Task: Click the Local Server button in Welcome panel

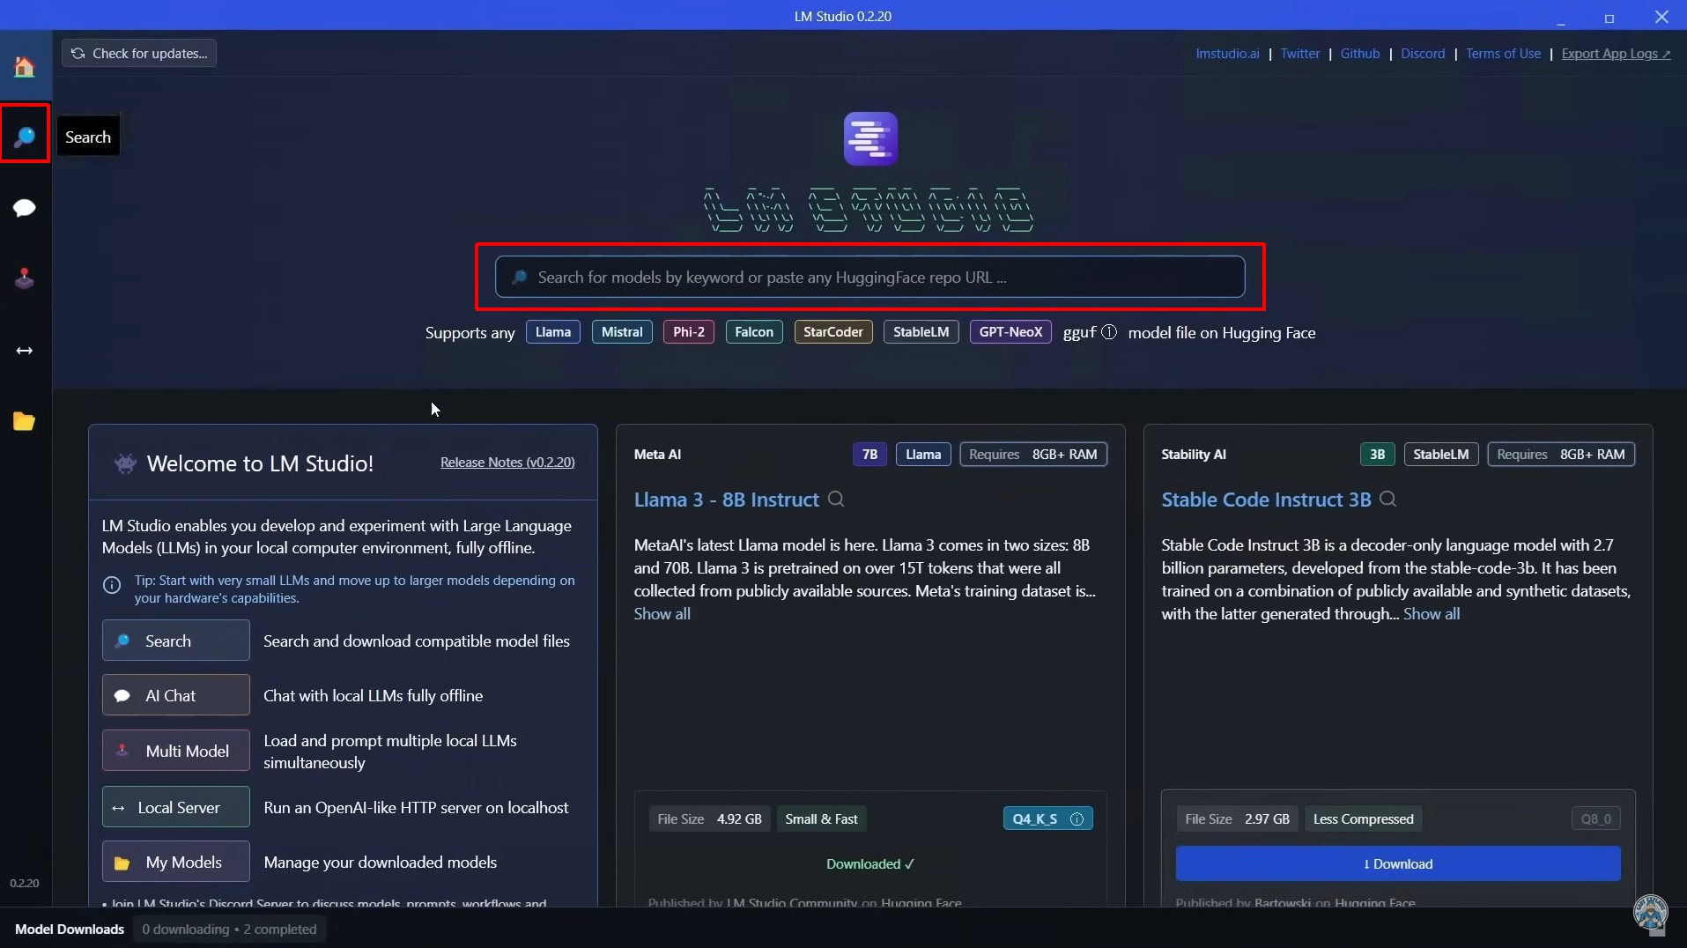Action: pyautogui.click(x=176, y=807)
